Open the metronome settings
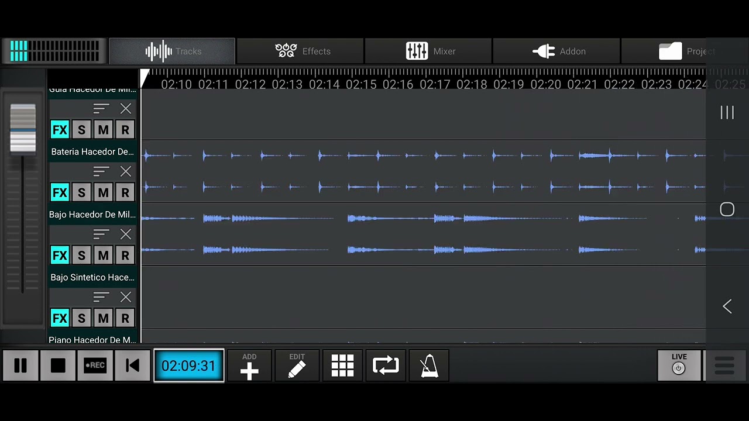This screenshot has width=749, height=421. (x=429, y=365)
